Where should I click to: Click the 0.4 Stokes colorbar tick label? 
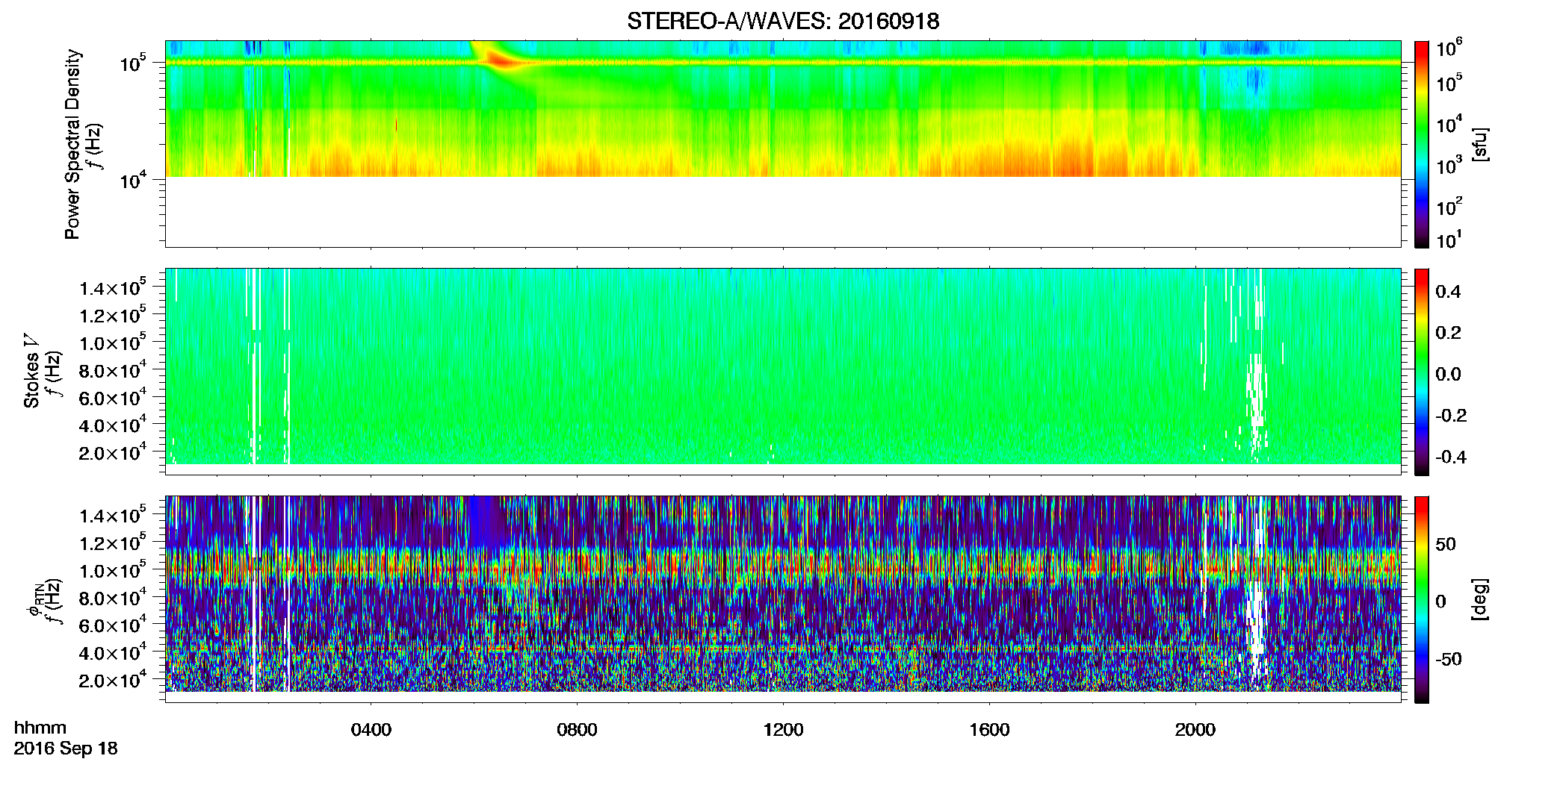click(1448, 292)
